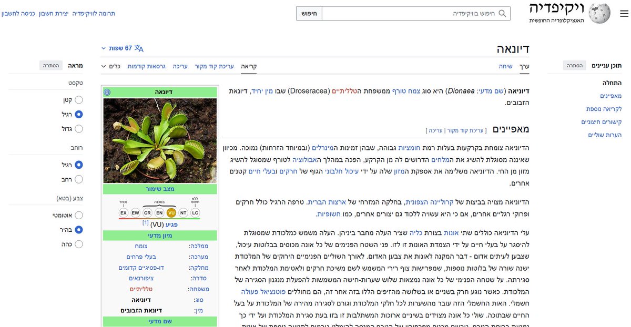Viewport: 631px width, 327px height.
Task: Switch to the שיחה talk tab
Action: [506, 67]
